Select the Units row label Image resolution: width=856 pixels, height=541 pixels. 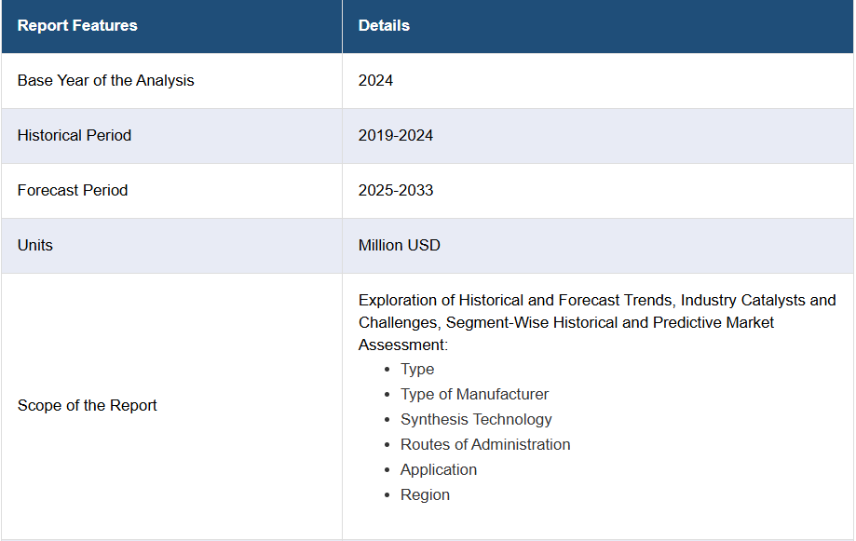click(x=35, y=245)
